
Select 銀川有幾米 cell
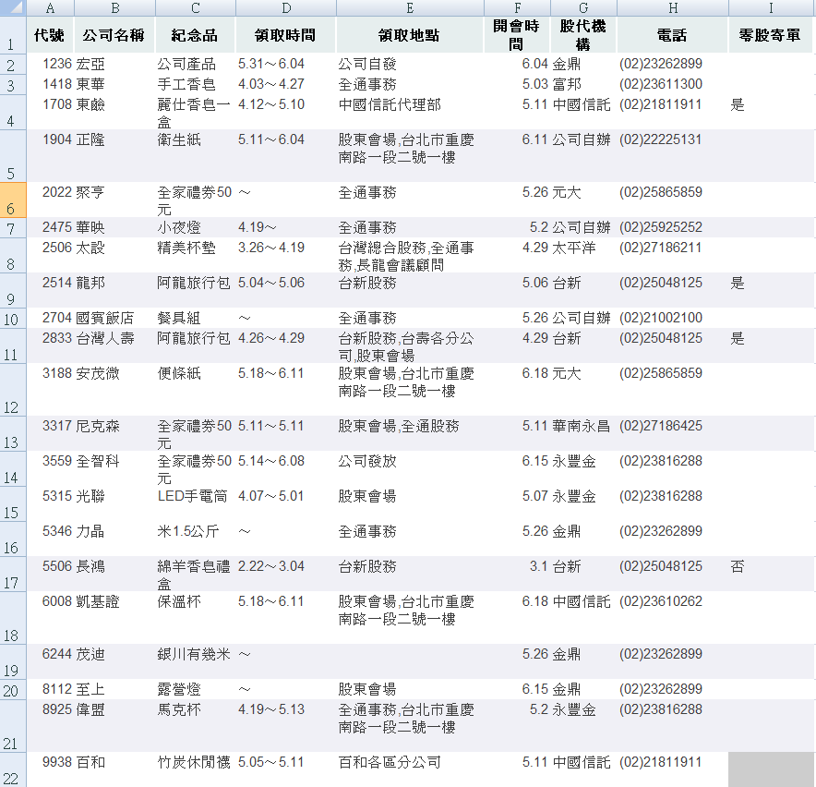(x=195, y=661)
